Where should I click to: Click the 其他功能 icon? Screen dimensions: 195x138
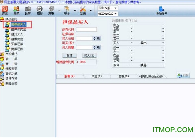tap(2, 74)
